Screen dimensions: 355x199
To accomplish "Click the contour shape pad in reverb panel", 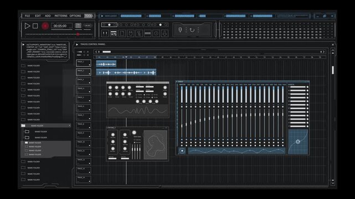I will 156,145.
